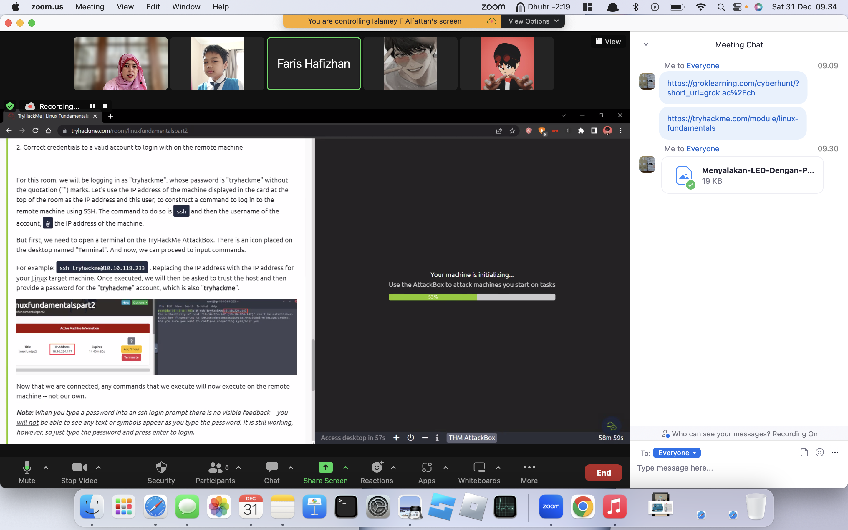Select View menu in Zoom menu bar
Image resolution: width=848 pixels, height=530 pixels.
pos(125,7)
